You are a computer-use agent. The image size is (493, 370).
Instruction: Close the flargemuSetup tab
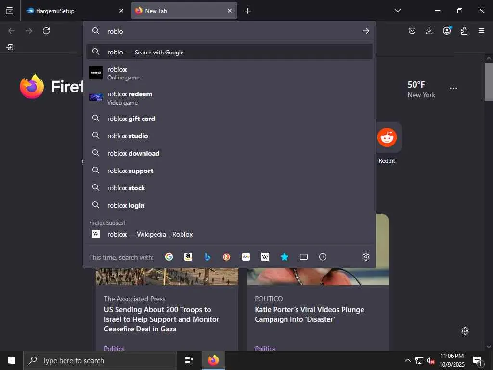[121, 11]
